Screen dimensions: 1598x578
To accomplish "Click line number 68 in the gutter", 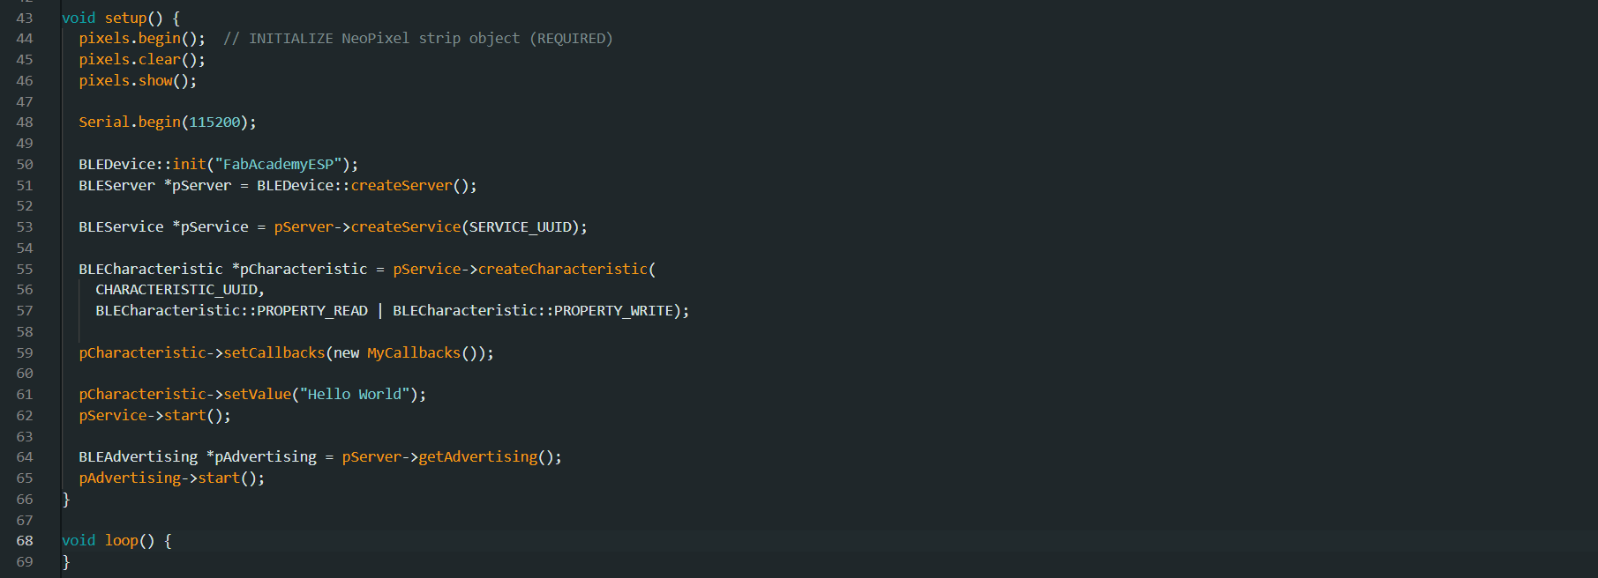I will (25, 541).
